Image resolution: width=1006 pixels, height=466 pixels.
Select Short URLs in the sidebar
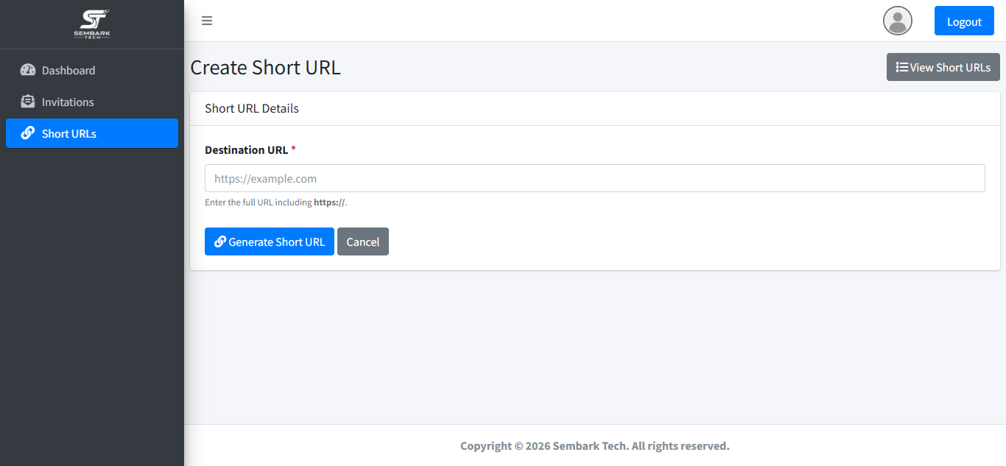(92, 133)
